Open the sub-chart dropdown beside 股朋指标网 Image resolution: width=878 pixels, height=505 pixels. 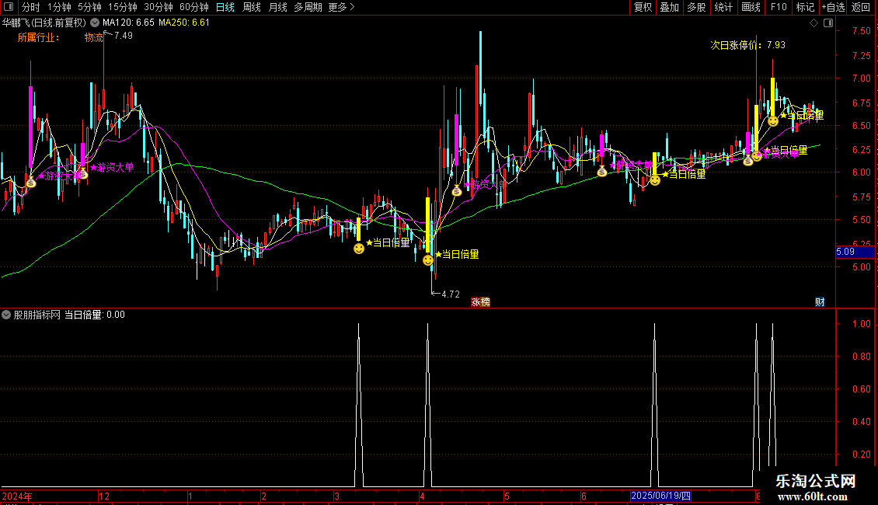coord(6,315)
